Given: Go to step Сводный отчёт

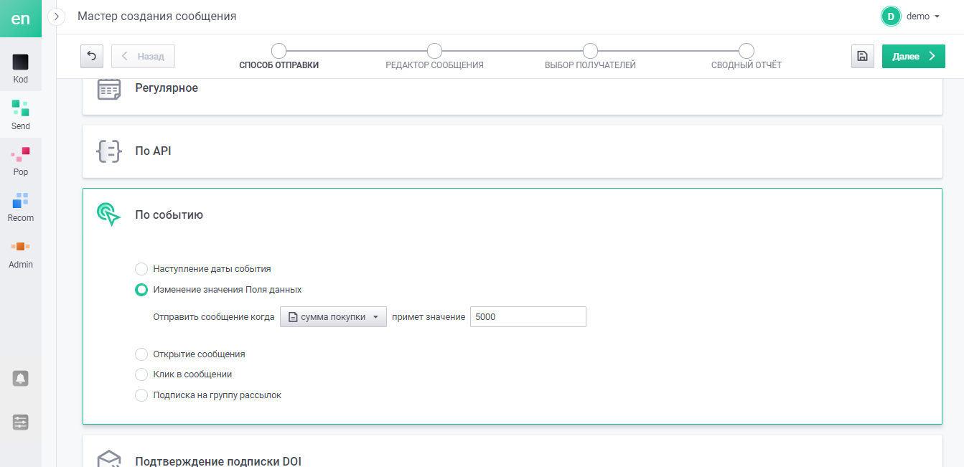Looking at the screenshot, I should coord(747,56).
